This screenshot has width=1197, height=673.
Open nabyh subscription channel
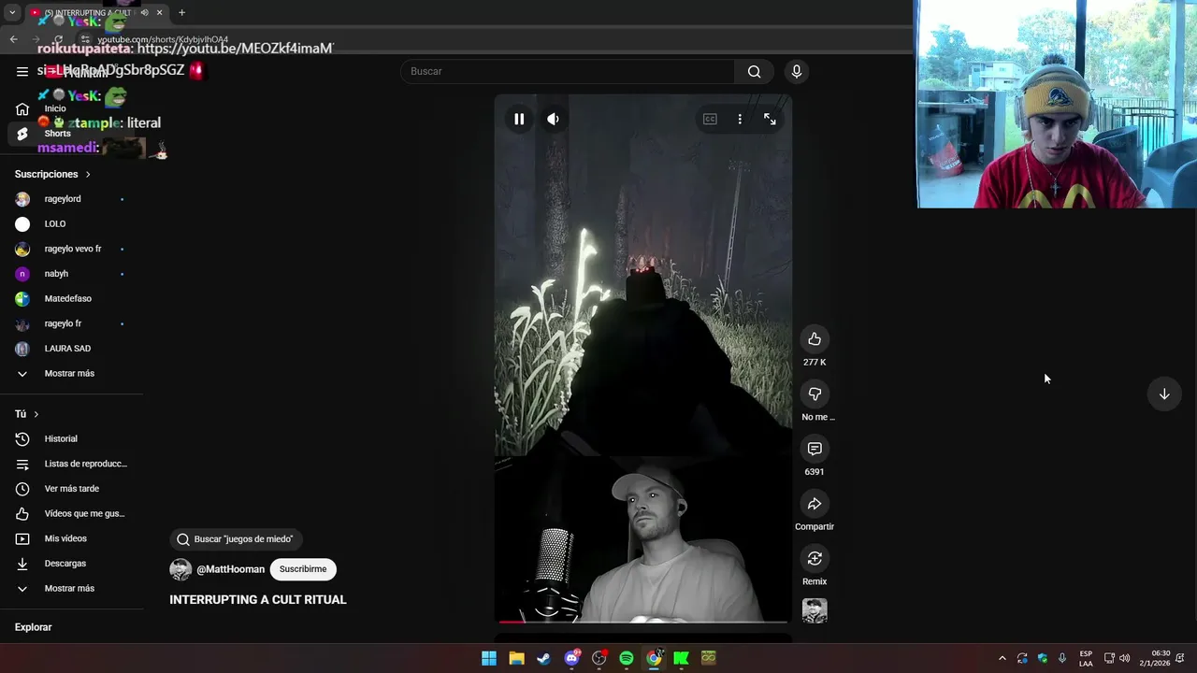click(72, 274)
